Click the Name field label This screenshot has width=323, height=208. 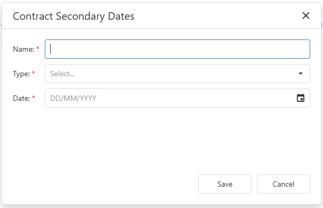coord(23,49)
